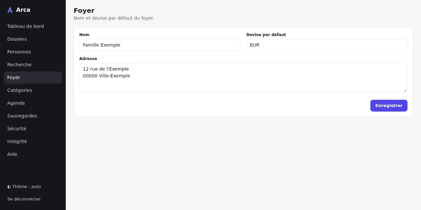The height and width of the screenshot is (210, 421).
Task: Navigate to Agenda
Action: (x=33, y=103)
